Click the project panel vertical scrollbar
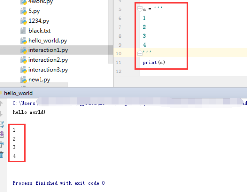The image size is (247, 192). (x=111, y=31)
